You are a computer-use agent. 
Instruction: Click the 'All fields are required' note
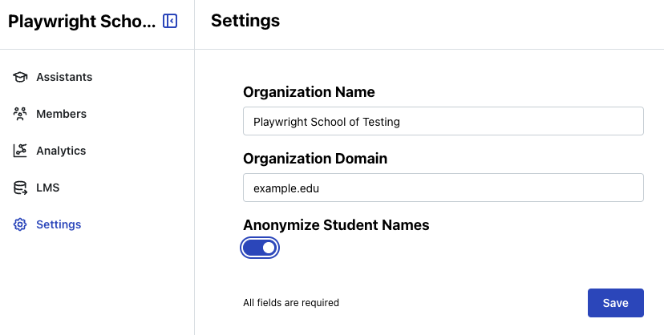(x=291, y=303)
